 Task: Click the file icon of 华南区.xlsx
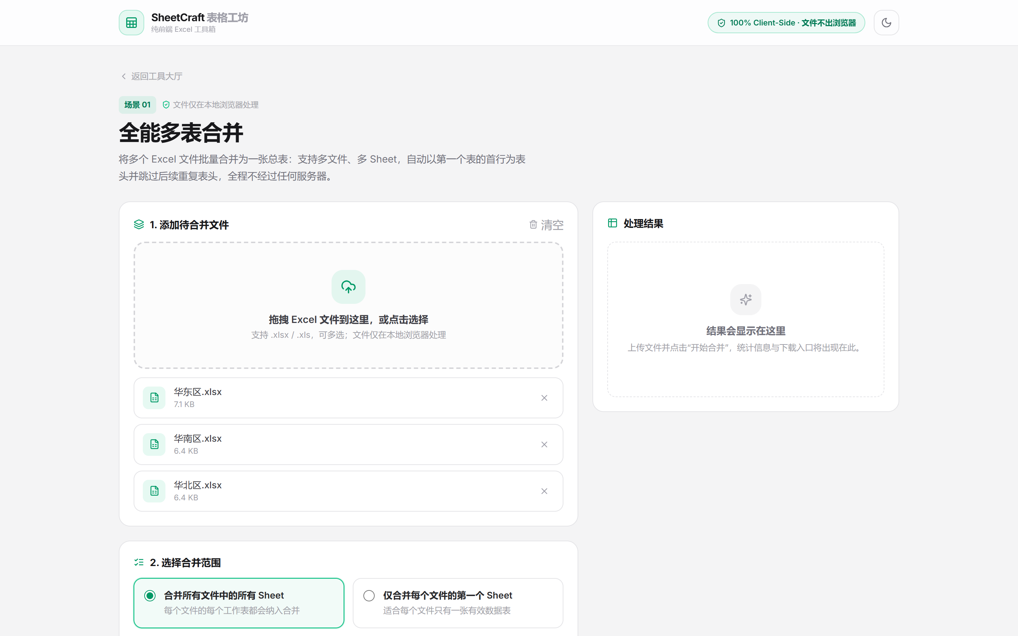pyautogui.click(x=154, y=444)
